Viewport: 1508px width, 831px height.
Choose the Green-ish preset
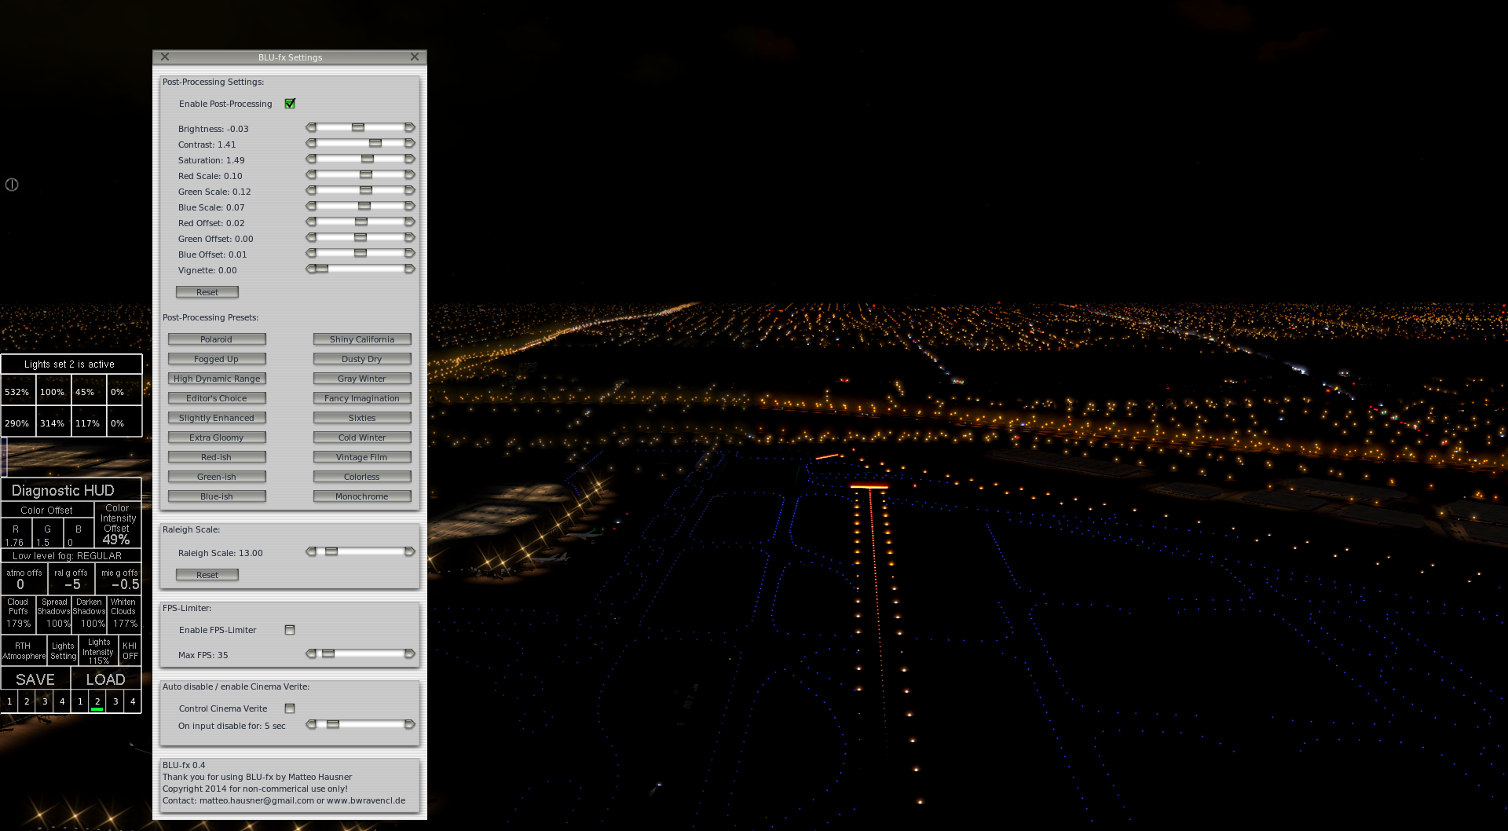coord(217,477)
